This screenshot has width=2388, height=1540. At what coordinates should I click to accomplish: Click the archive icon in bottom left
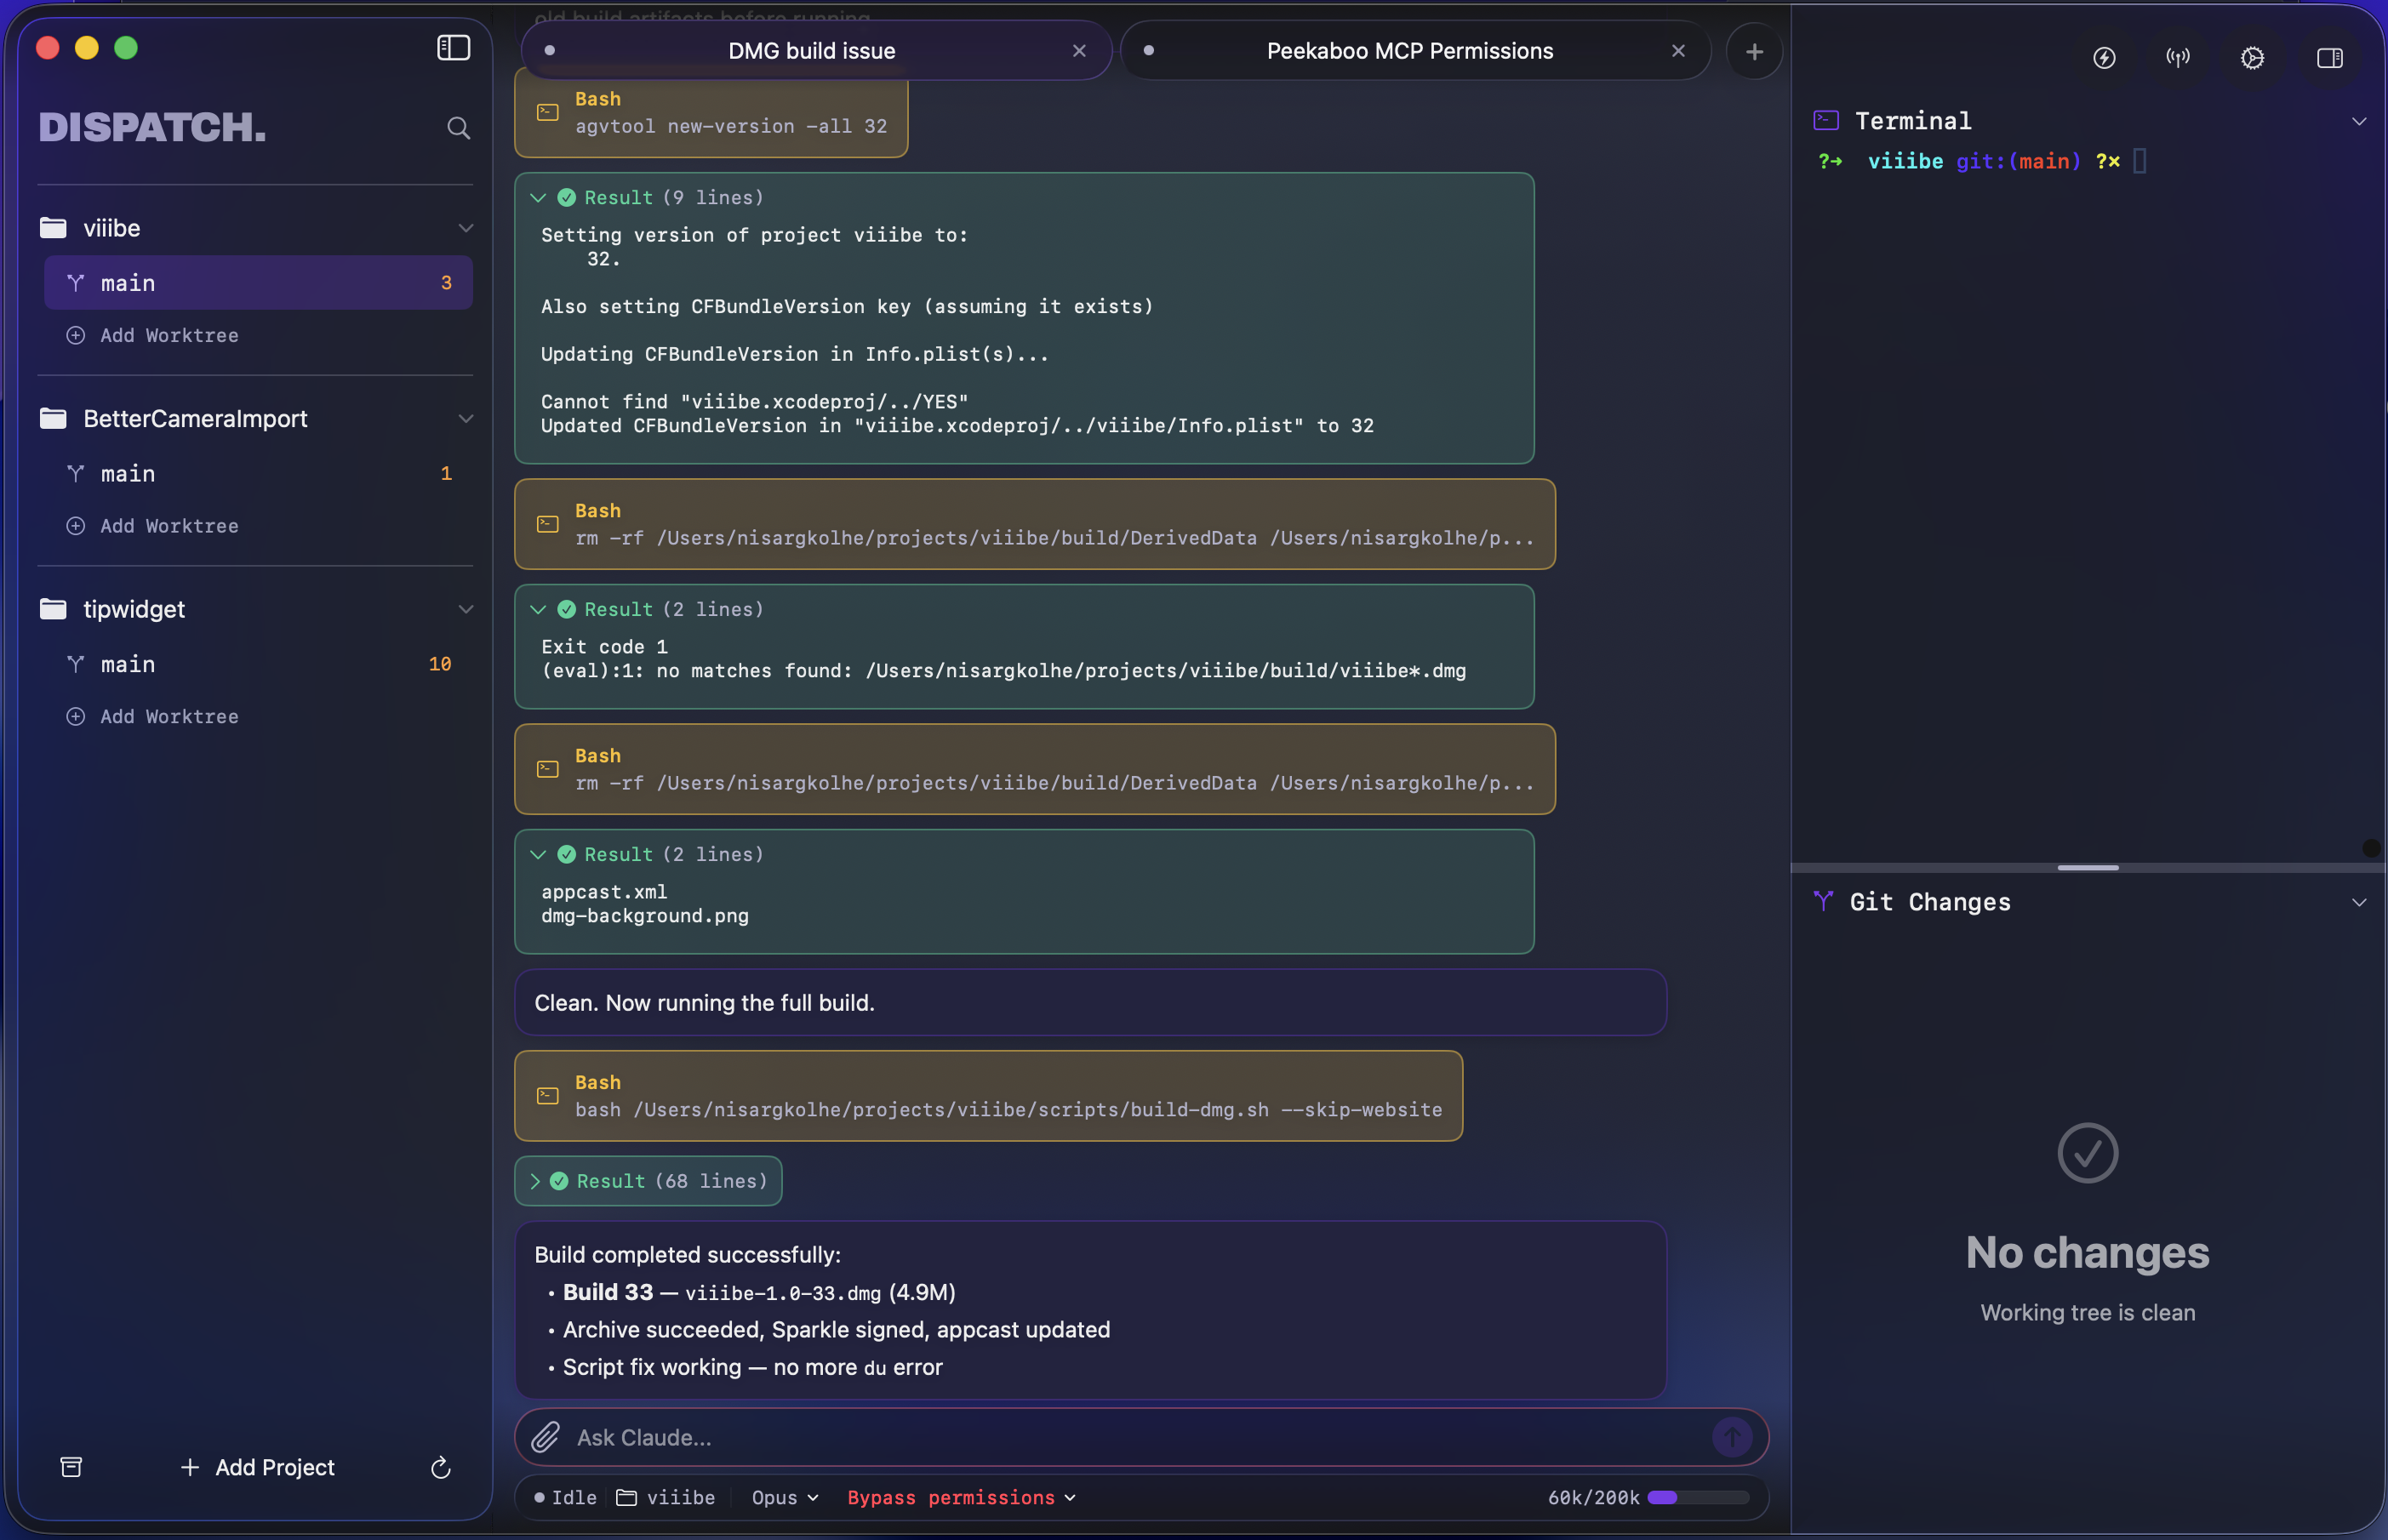(71, 1467)
